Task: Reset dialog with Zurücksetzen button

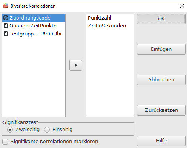Action: (161, 110)
